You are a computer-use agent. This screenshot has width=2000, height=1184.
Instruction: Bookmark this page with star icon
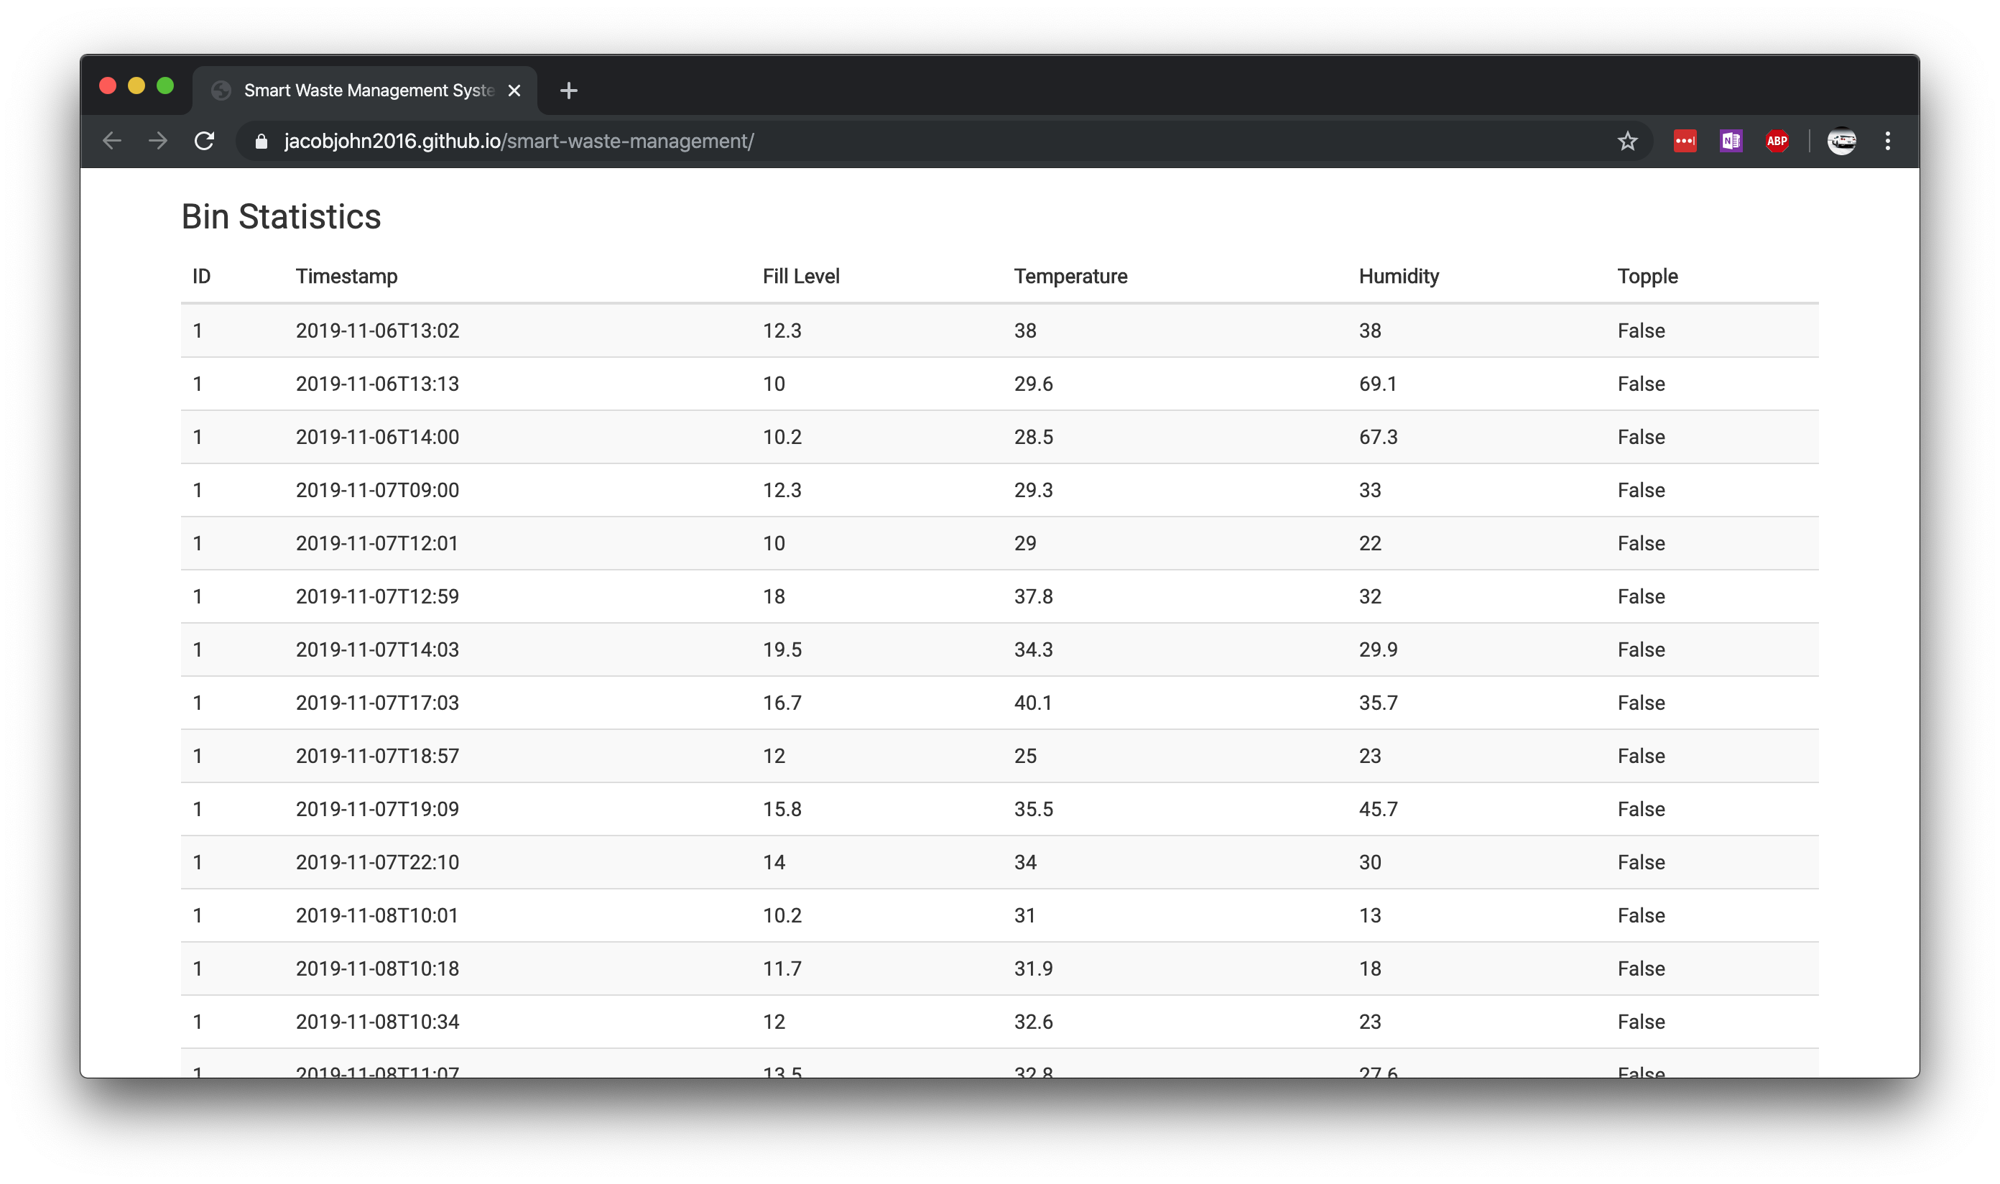click(x=1626, y=142)
